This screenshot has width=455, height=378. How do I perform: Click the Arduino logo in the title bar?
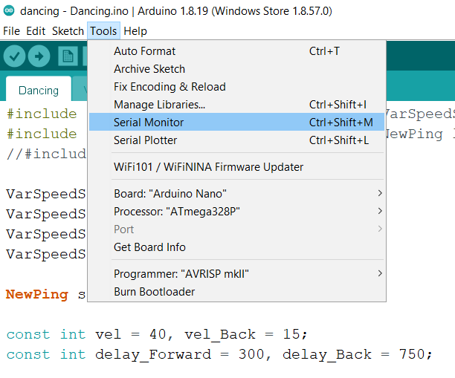click(9, 11)
